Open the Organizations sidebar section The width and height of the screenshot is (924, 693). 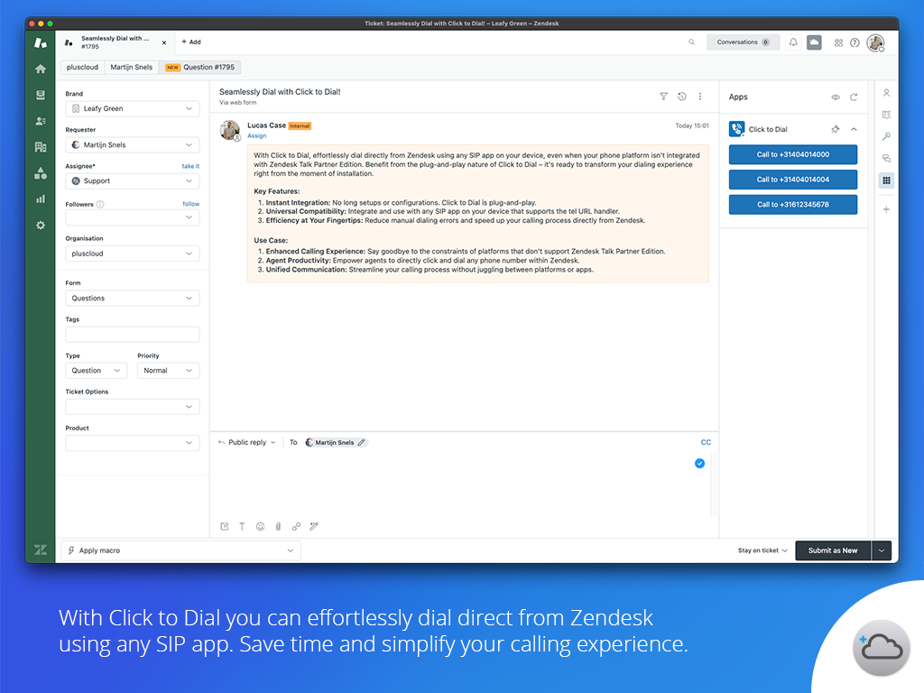(x=40, y=146)
